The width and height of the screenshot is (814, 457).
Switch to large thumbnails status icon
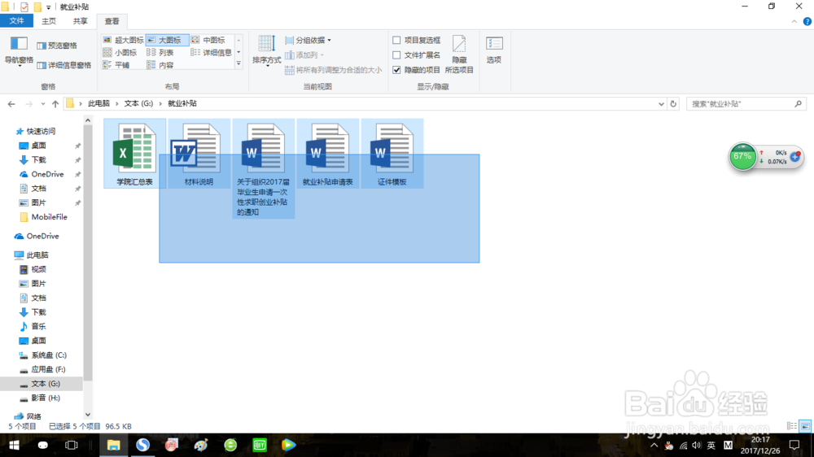(805, 426)
